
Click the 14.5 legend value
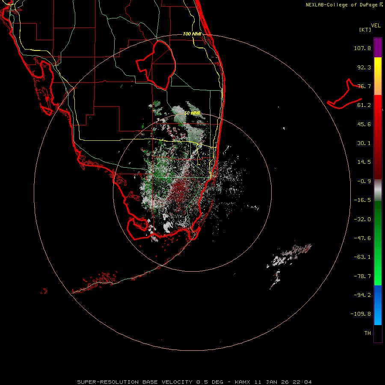[364, 162]
